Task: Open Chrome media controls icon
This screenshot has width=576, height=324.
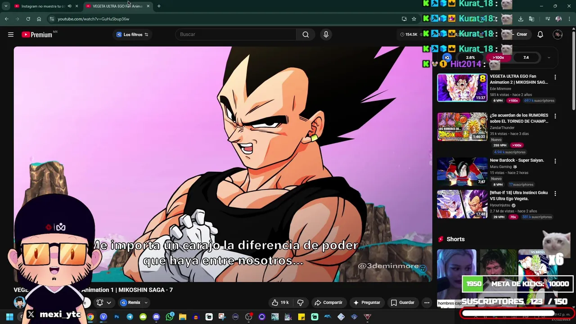Action: click(x=548, y=19)
